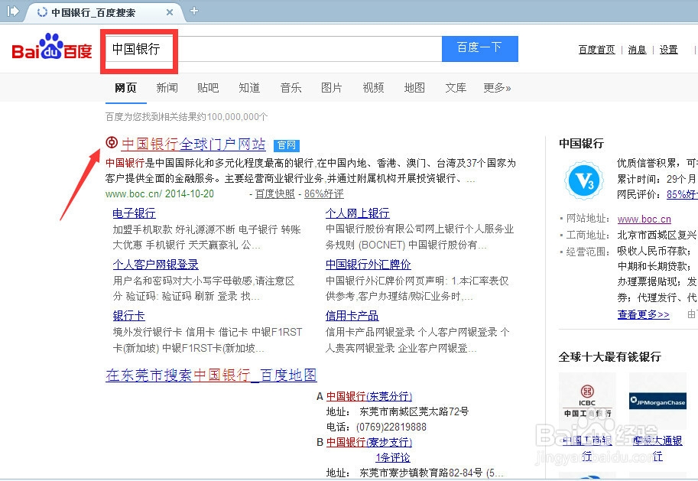
Task: Switch to the 音乐 tab
Action: (291, 88)
